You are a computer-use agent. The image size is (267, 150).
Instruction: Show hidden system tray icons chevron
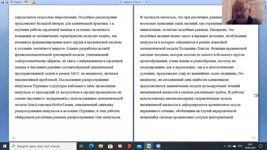225,146
